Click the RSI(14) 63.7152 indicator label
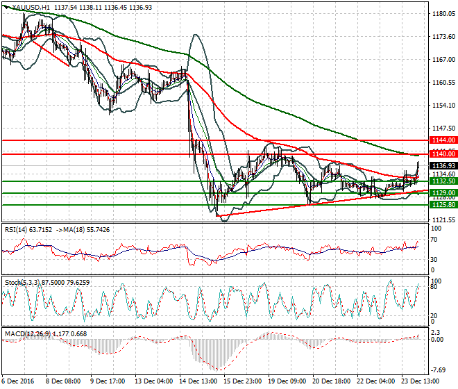 (x=28, y=230)
